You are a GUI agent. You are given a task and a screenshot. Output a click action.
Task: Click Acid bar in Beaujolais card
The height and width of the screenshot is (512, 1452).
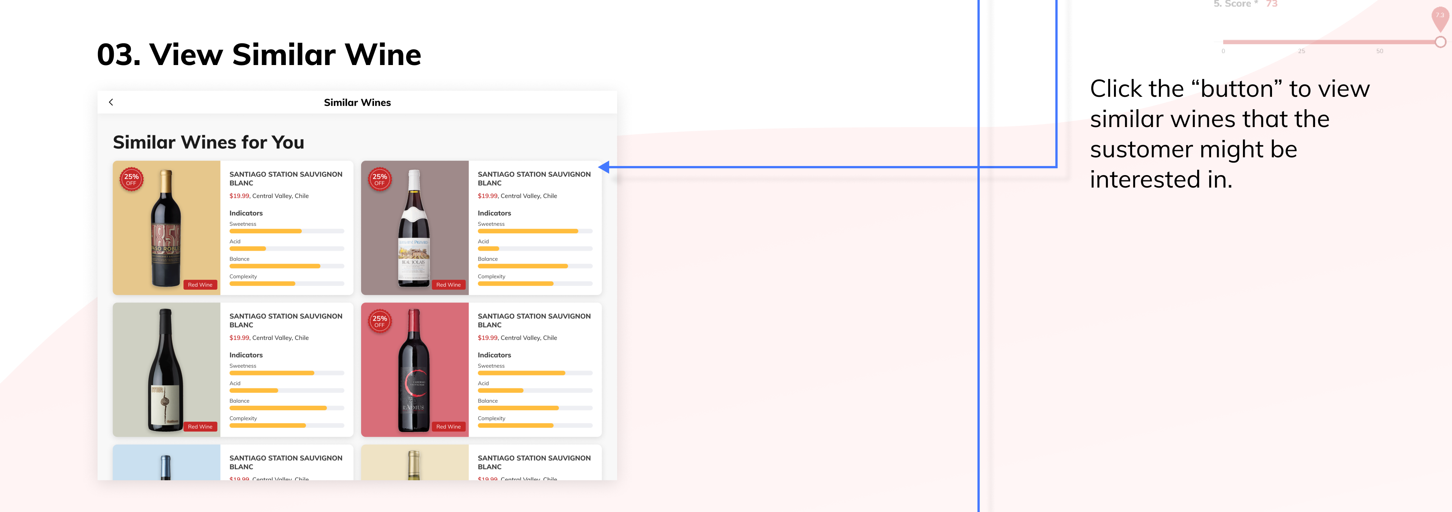pyautogui.click(x=535, y=249)
